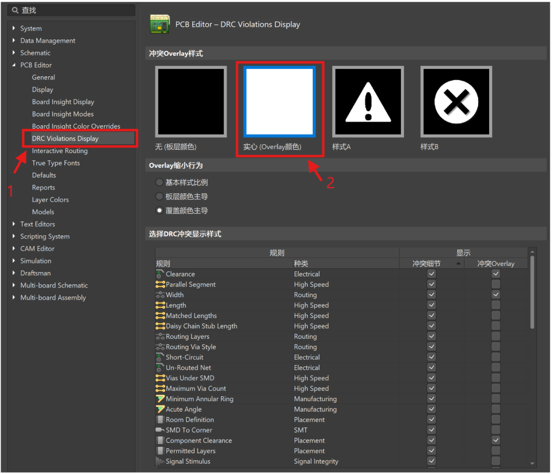The image size is (552, 474).
Task: Open the Board Insight Display page
Action: point(63,102)
